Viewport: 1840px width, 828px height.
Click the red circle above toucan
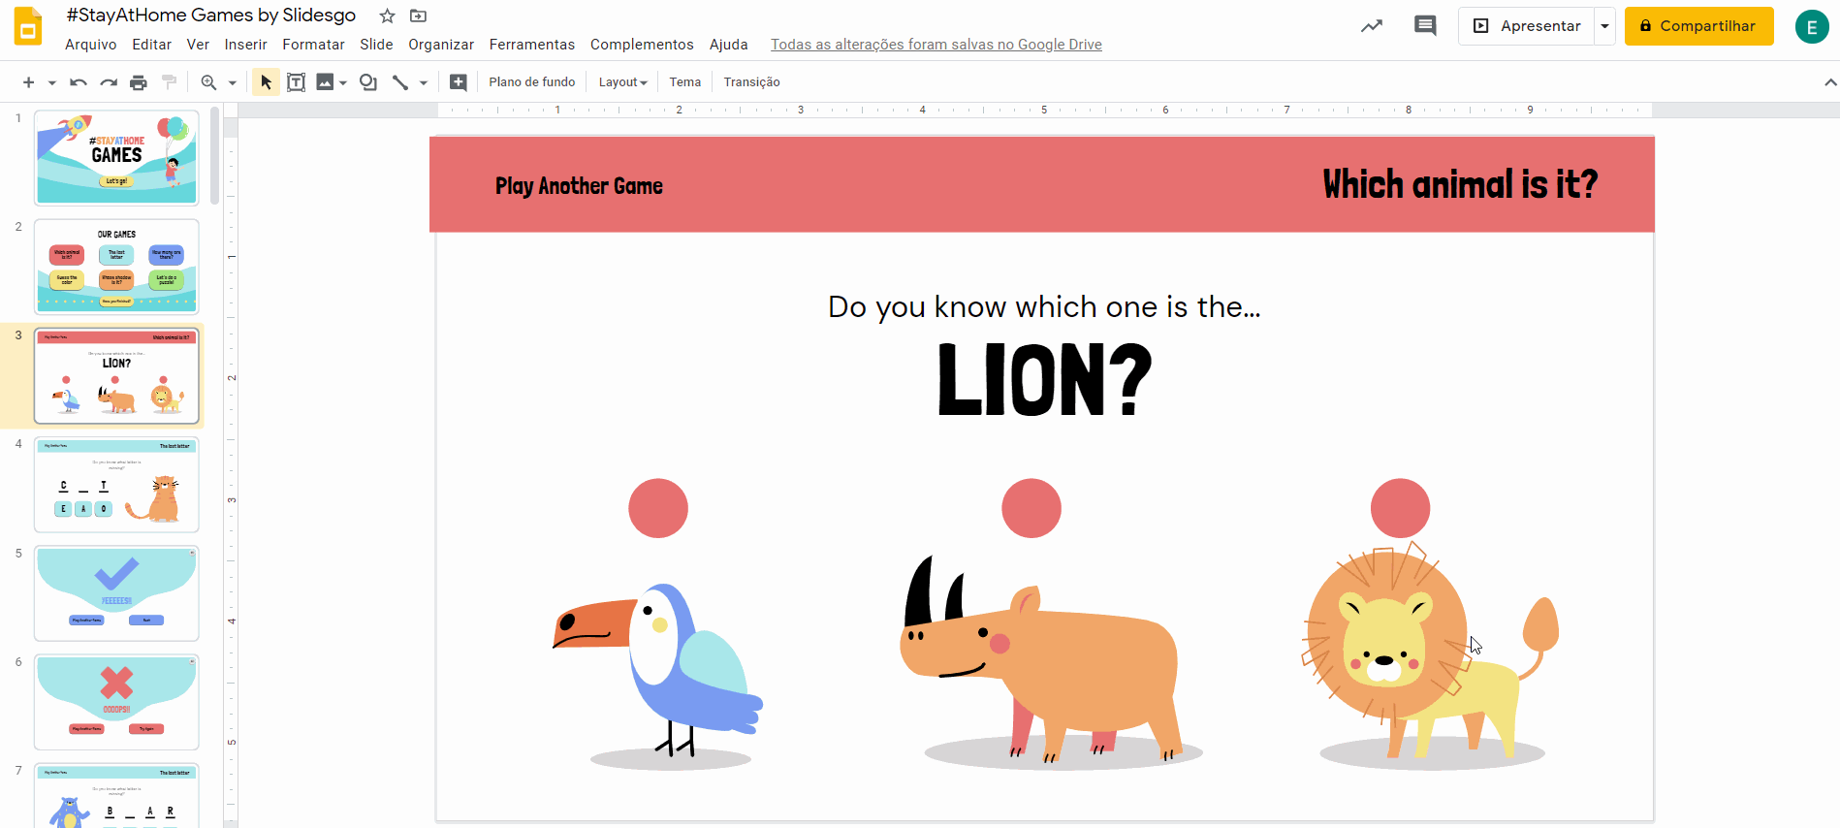point(658,508)
